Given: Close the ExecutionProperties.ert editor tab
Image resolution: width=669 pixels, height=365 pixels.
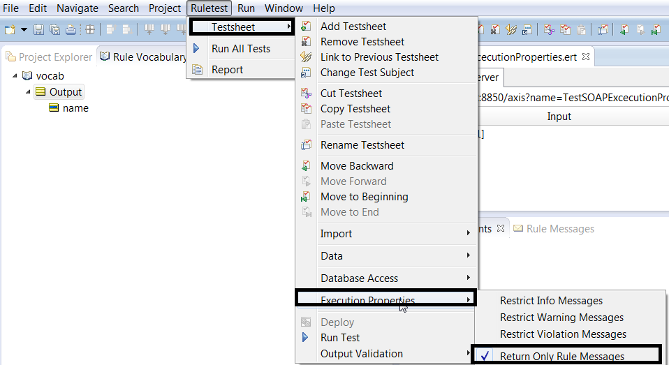Looking at the screenshot, I should [x=586, y=57].
